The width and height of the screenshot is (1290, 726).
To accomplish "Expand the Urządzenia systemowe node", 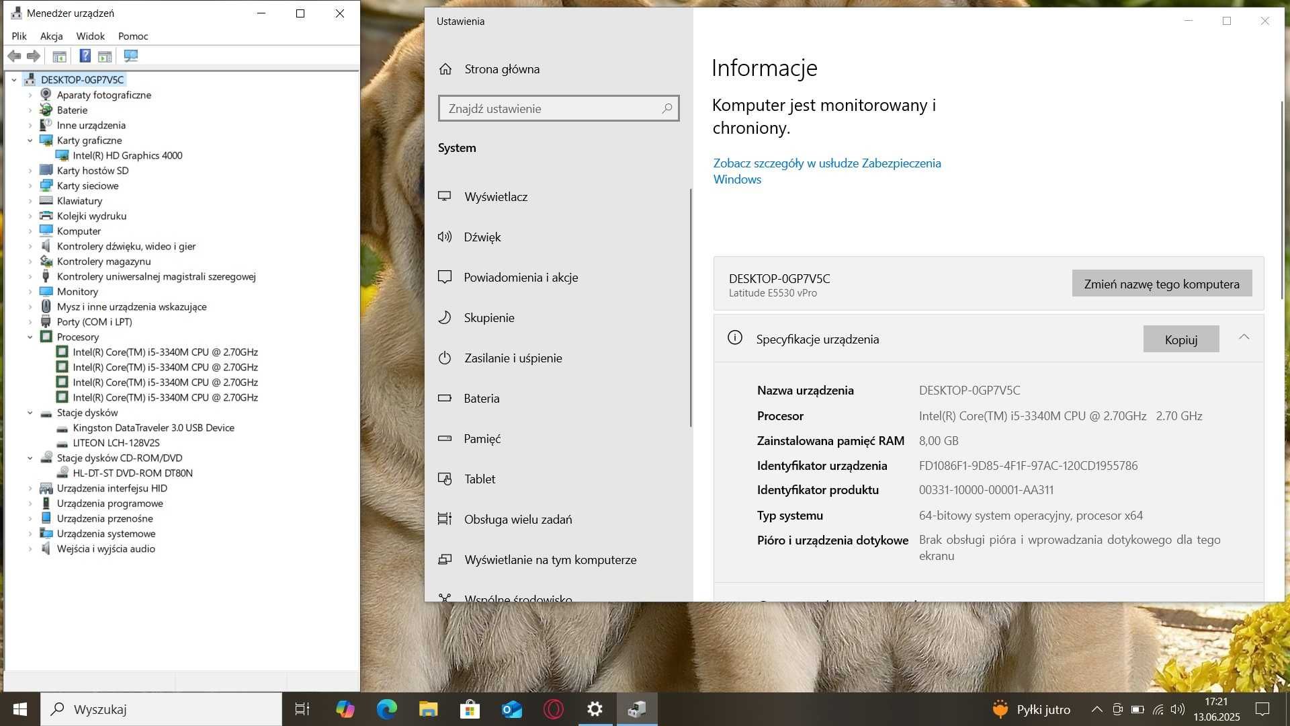I will [30, 534].
